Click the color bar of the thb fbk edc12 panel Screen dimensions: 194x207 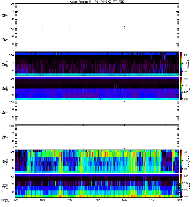click(x=181, y=64)
